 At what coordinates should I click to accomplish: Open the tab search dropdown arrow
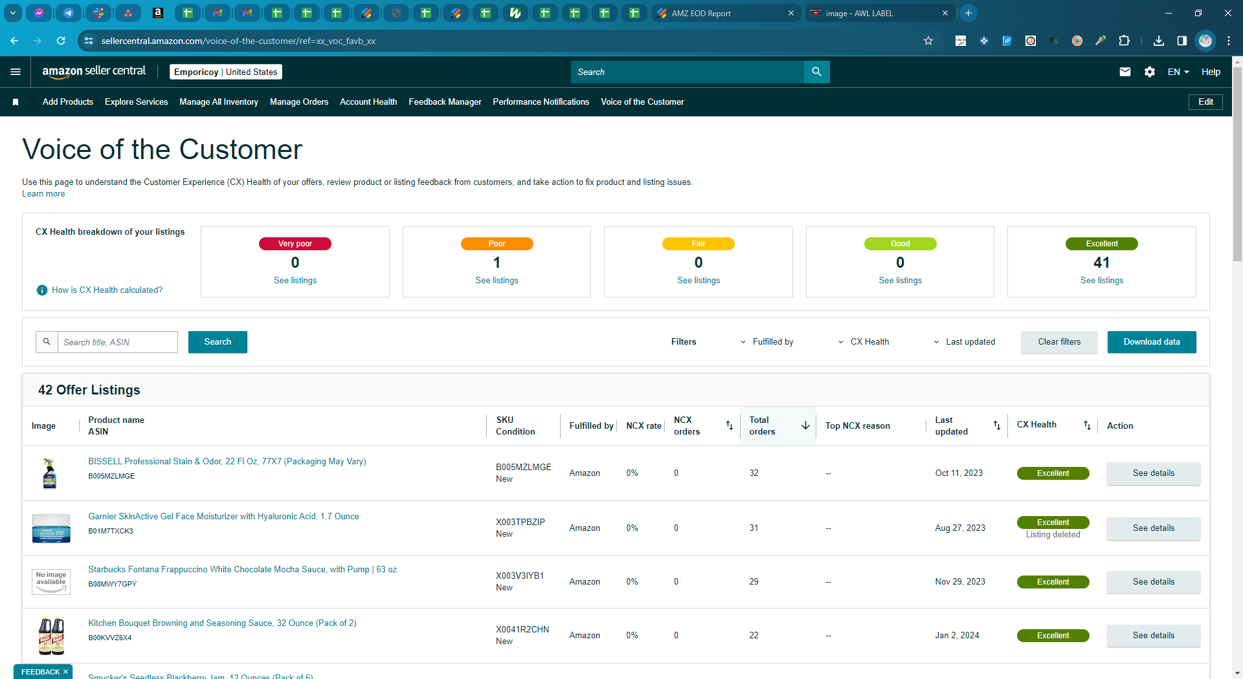13,13
